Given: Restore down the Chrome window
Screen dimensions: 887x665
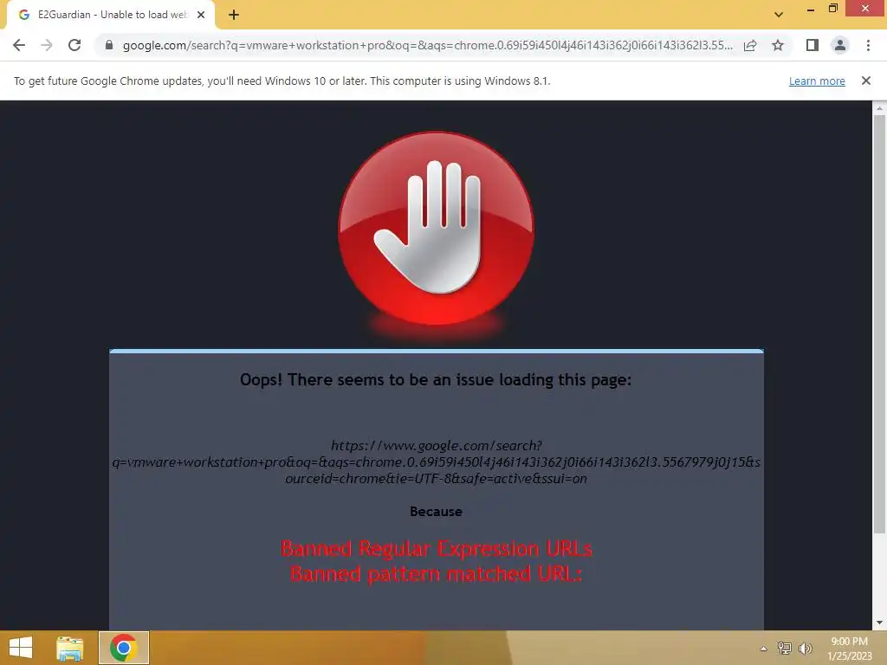Looking at the screenshot, I should click(832, 9).
